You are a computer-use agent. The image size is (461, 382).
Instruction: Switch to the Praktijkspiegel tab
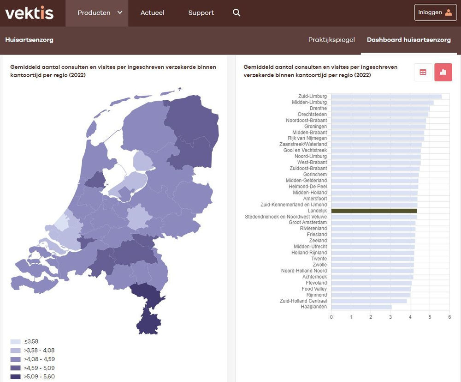[x=331, y=40]
